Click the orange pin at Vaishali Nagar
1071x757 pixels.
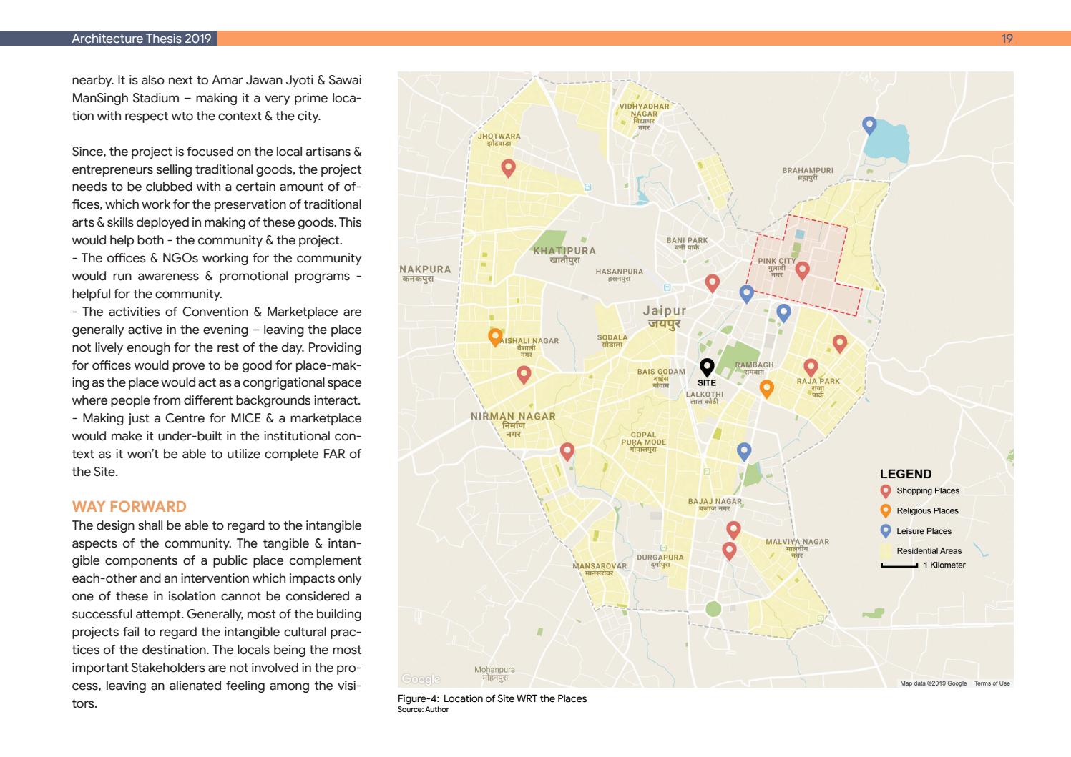[x=495, y=337]
